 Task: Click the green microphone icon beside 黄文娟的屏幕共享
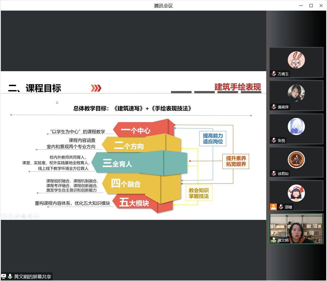coord(10,276)
